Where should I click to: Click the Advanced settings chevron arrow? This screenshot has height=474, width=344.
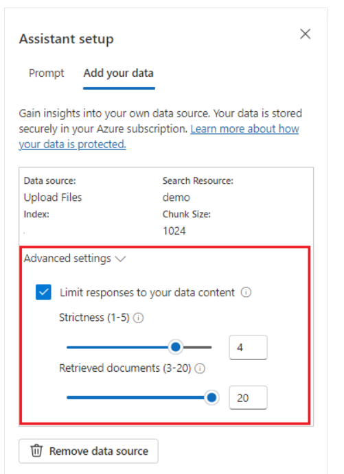[120, 259]
